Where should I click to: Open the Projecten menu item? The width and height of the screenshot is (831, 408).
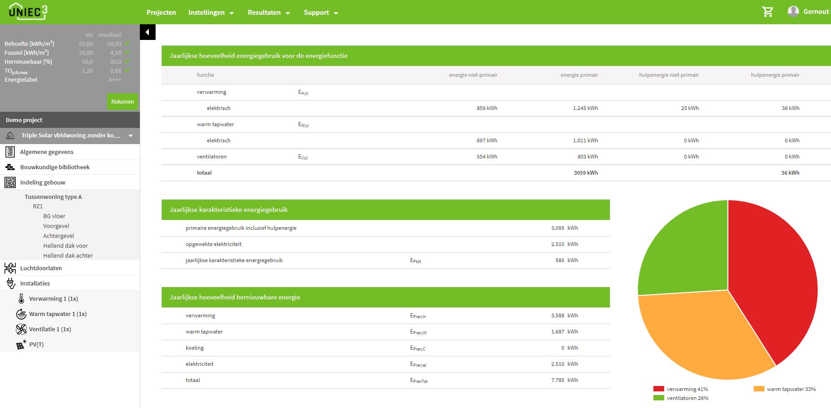161,13
